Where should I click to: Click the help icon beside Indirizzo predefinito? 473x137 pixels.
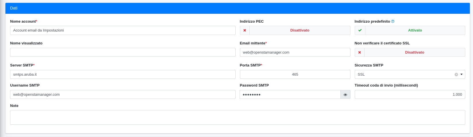393,21
